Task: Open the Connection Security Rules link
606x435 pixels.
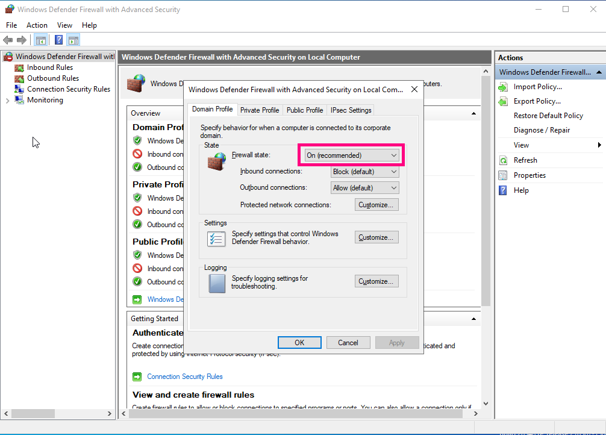Action: click(x=185, y=377)
